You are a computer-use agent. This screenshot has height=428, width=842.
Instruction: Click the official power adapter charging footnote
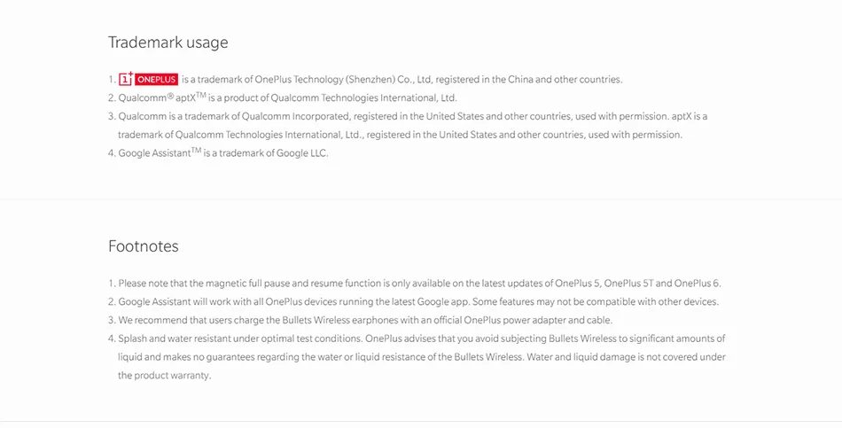coord(365,320)
